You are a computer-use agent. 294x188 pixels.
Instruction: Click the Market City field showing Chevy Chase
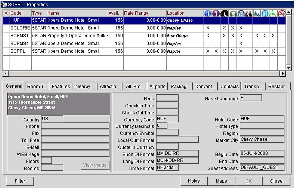(262, 139)
